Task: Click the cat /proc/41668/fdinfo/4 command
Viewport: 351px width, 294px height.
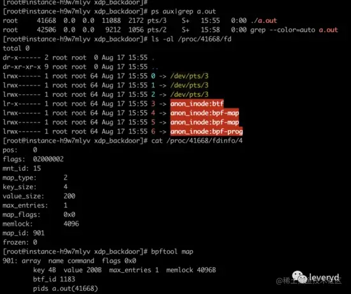Action: tap(197, 141)
